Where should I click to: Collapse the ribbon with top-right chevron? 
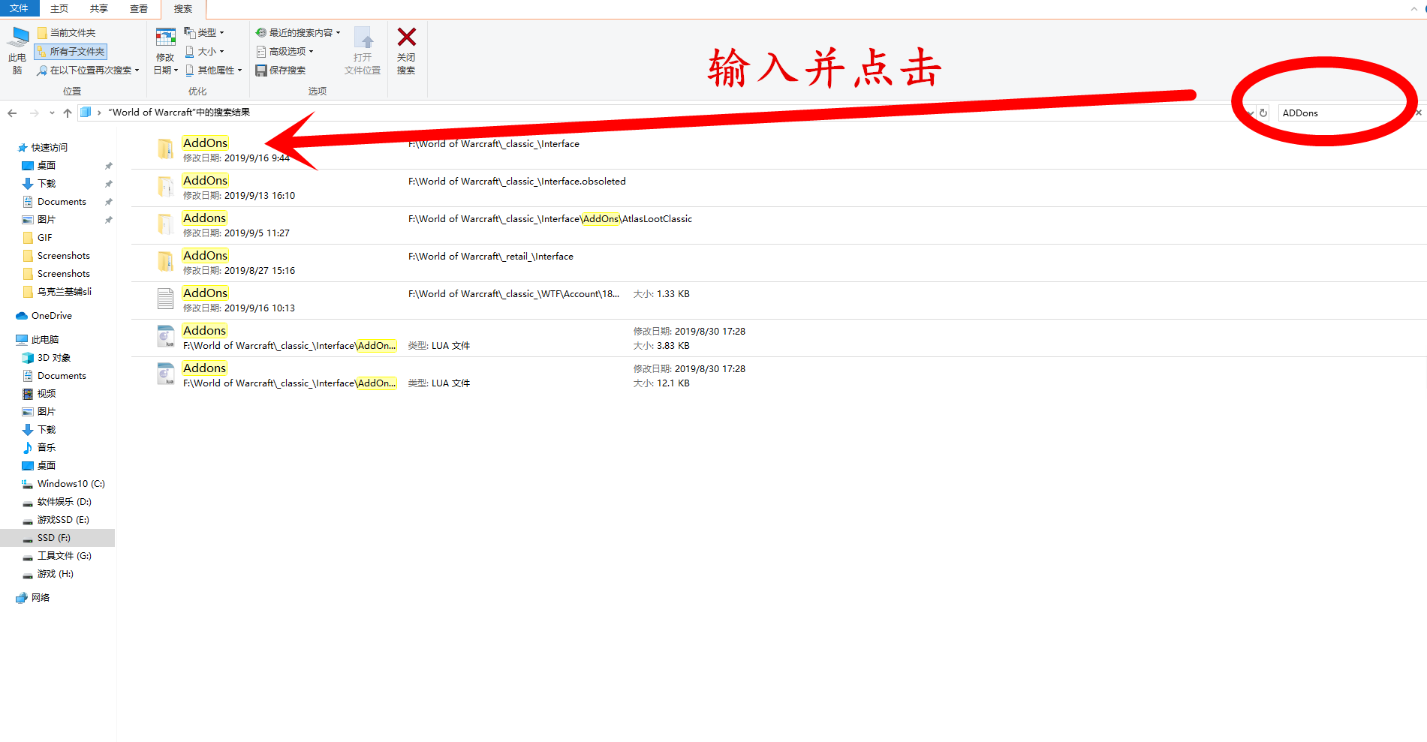[x=1415, y=9]
